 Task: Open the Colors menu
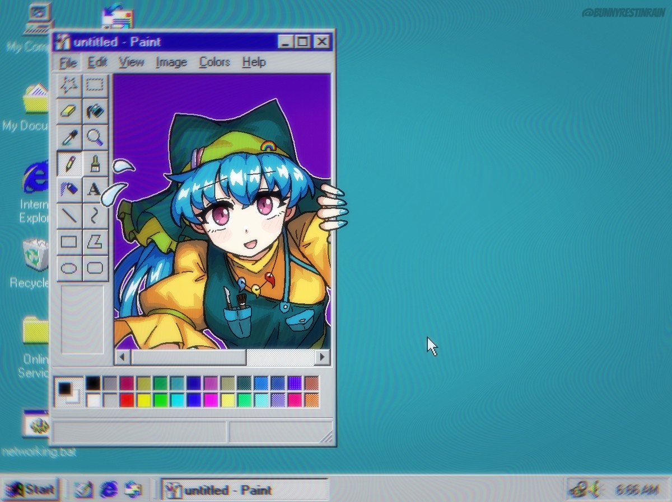[214, 62]
